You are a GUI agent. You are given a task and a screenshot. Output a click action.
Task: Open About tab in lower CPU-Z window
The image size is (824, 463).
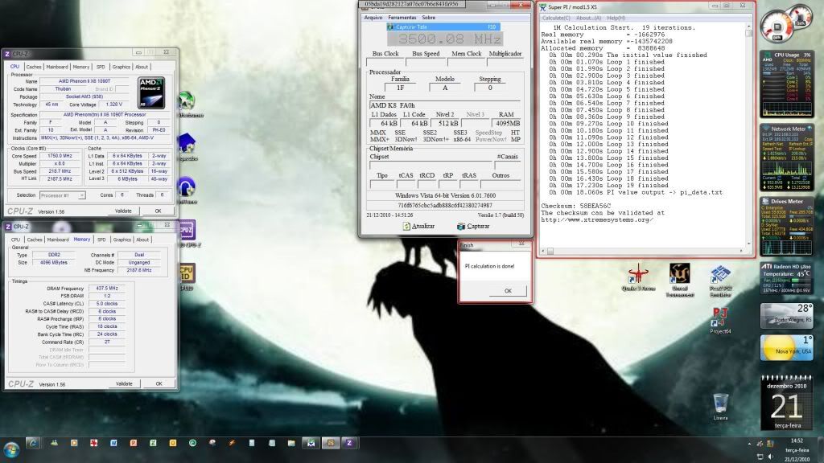tap(142, 240)
